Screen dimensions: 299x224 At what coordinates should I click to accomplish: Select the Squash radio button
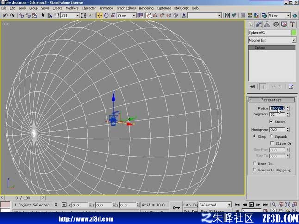click(271, 136)
